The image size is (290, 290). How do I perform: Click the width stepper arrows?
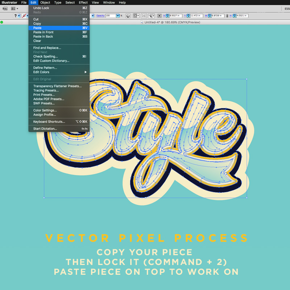click(210, 16)
